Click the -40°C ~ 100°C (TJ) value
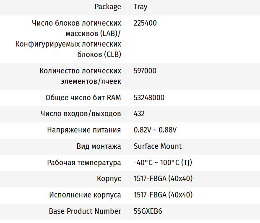Image resolution: width=260 pixels, height=223 pixels. click(x=163, y=163)
